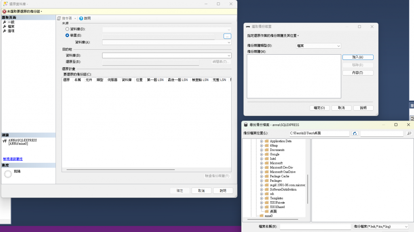Select the regid.1991-06.com.microsoft folder label

click(287, 185)
